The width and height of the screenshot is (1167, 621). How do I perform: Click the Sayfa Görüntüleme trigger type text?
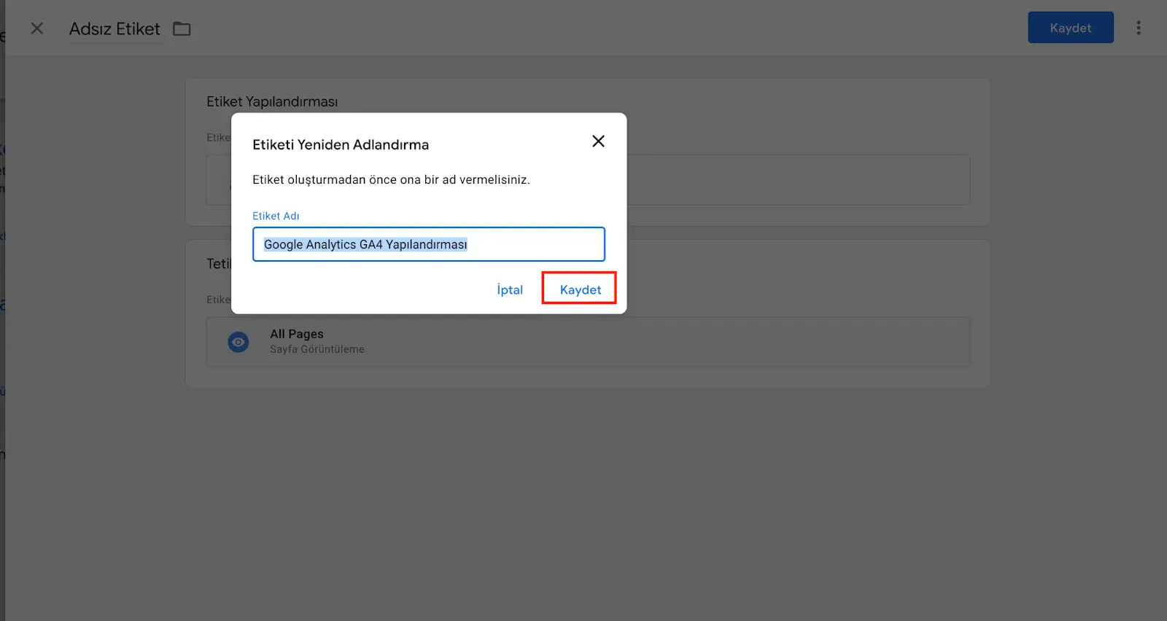(317, 349)
